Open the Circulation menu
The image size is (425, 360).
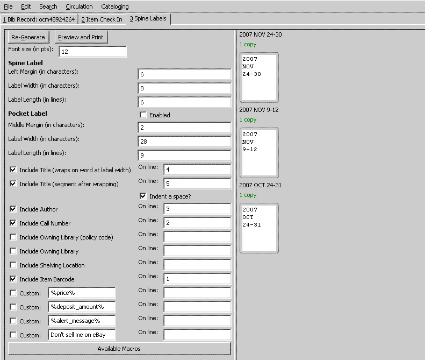79,6
